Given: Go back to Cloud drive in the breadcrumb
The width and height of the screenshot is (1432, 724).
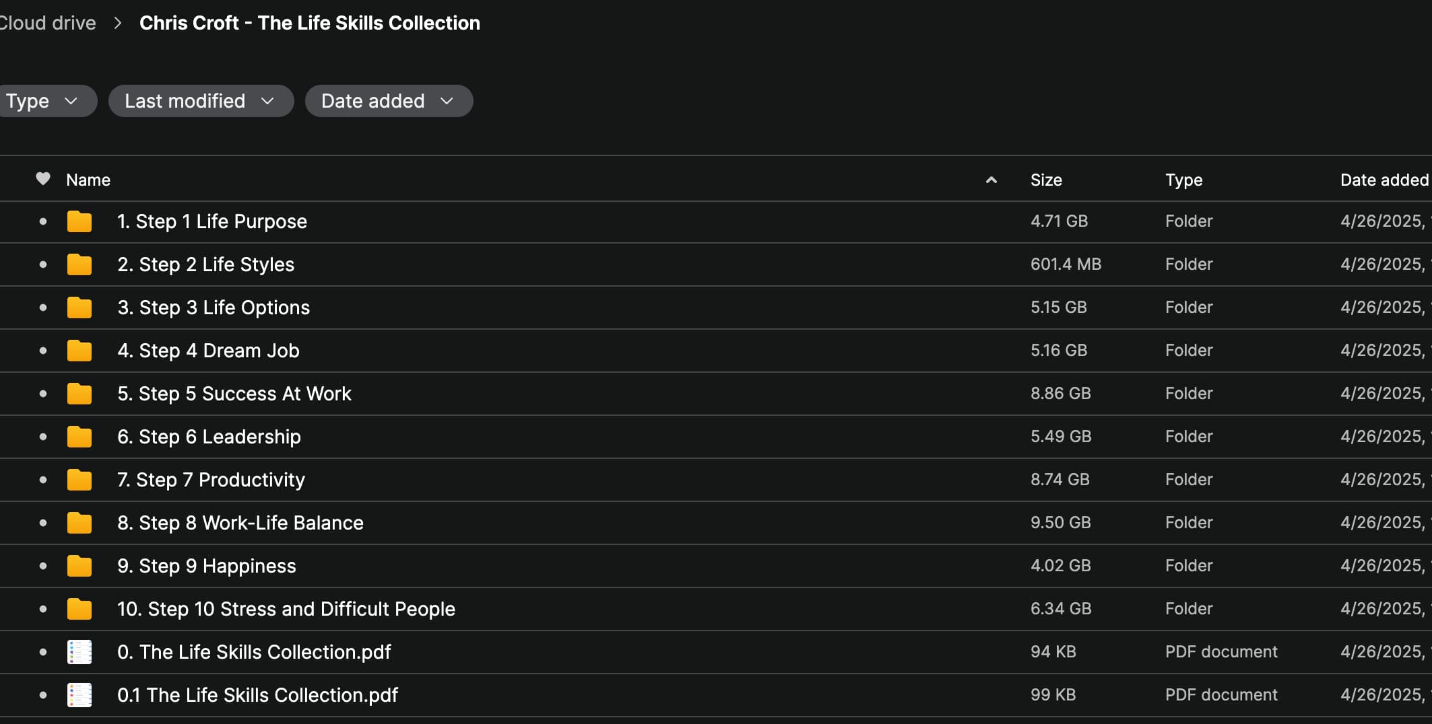Looking at the screenshot, I should pyautogui.click(x=47, y=23).
